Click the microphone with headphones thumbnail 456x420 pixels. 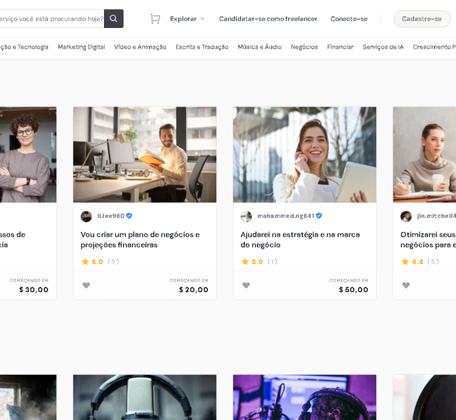[x=145, y=397]
